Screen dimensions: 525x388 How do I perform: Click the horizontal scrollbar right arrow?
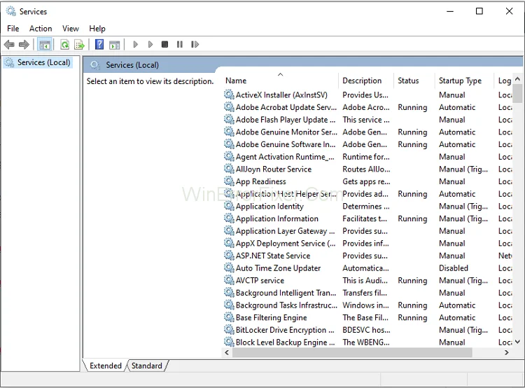[x=507, y=354]
